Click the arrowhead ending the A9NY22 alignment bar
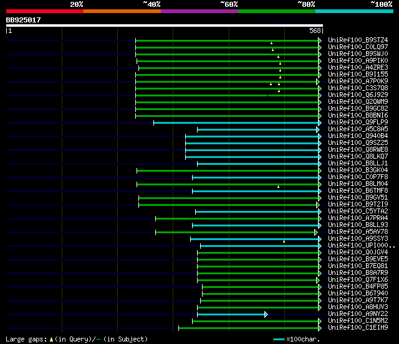The image size is (399, 344). (x=266, y=315)
